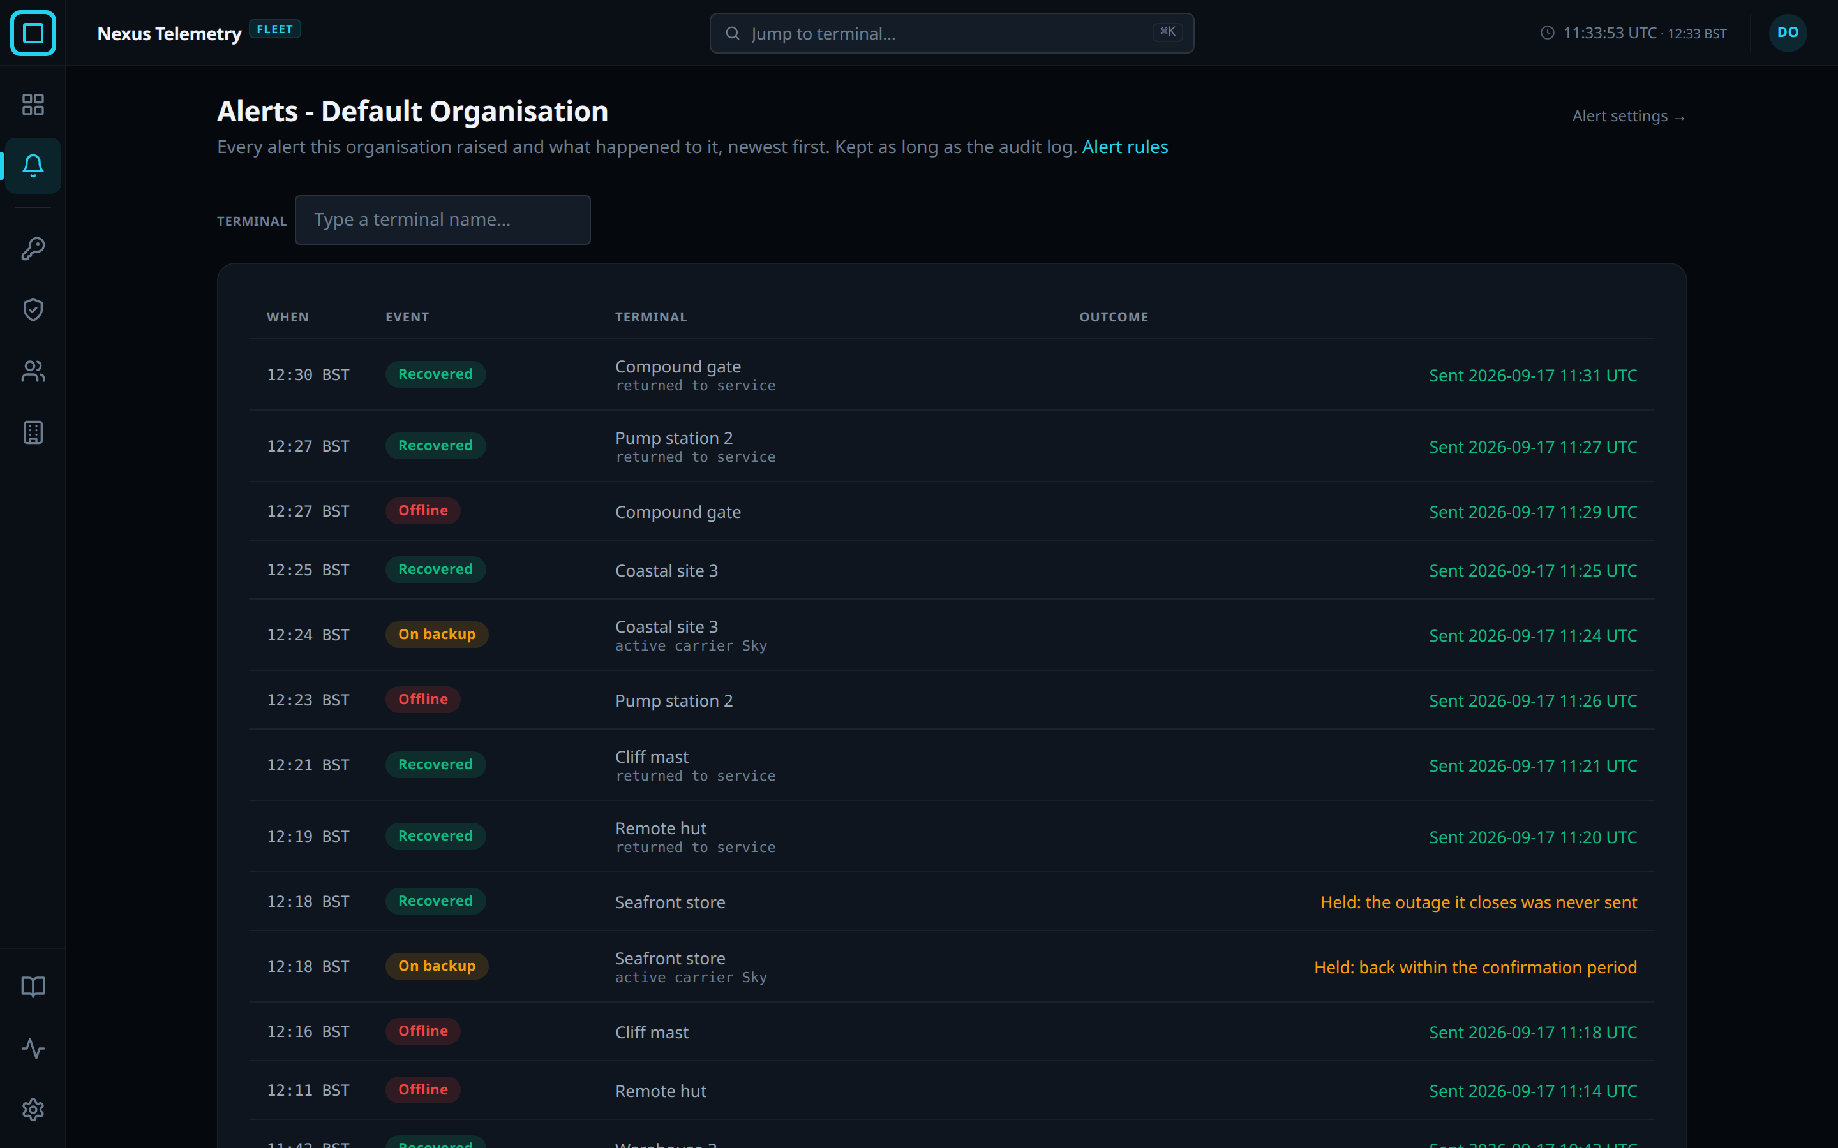Click the Offline badge for Pump station 2
Screen dimensions: 1838x1148
(x=423, y=699)
